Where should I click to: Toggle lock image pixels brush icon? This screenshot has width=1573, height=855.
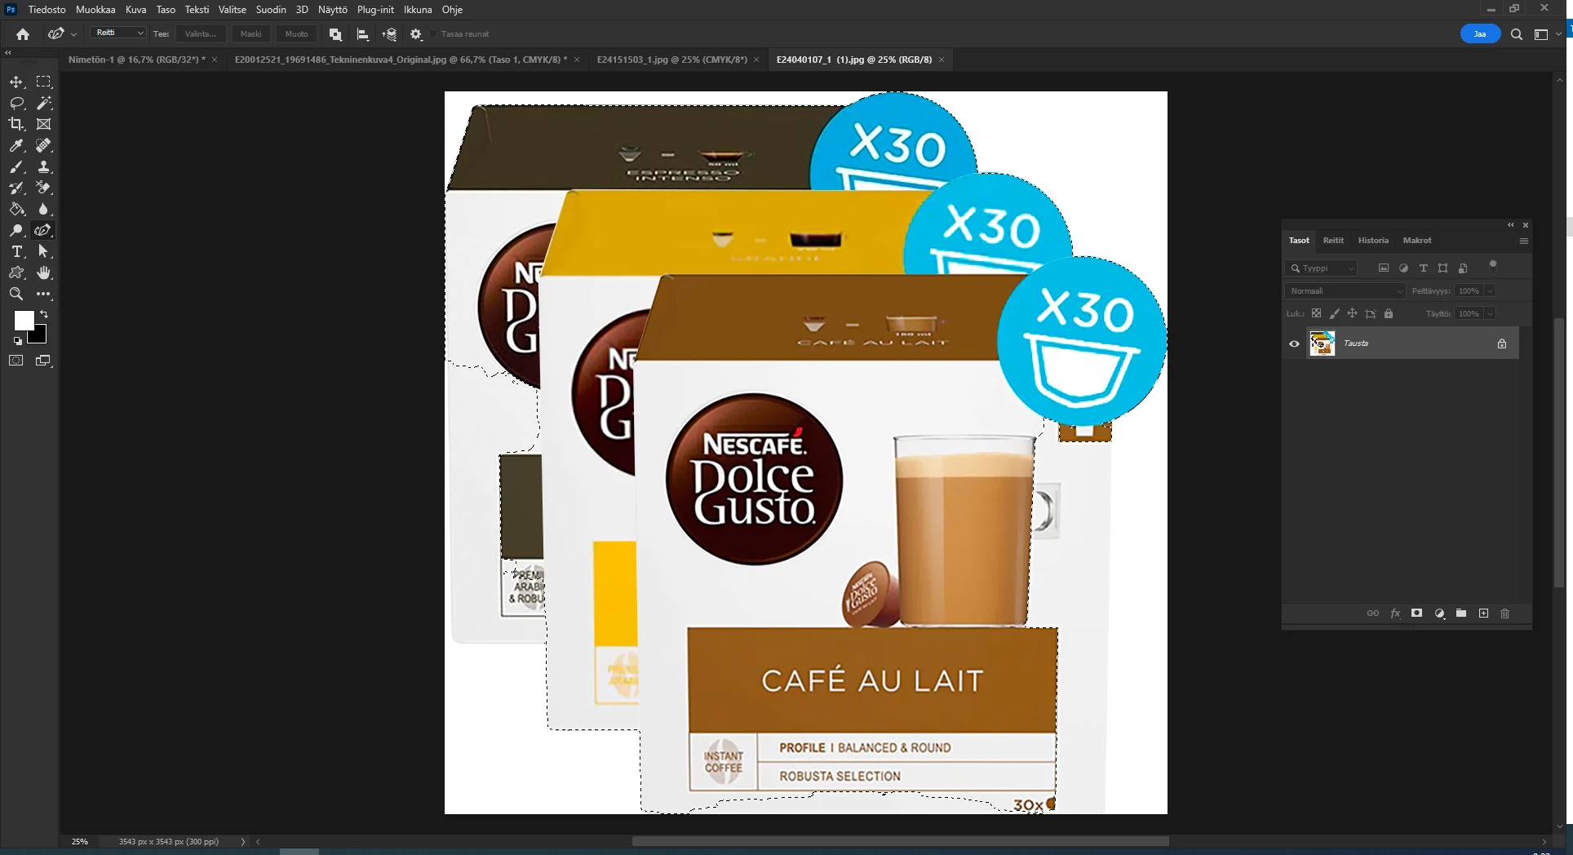(x=1335, y=313)
